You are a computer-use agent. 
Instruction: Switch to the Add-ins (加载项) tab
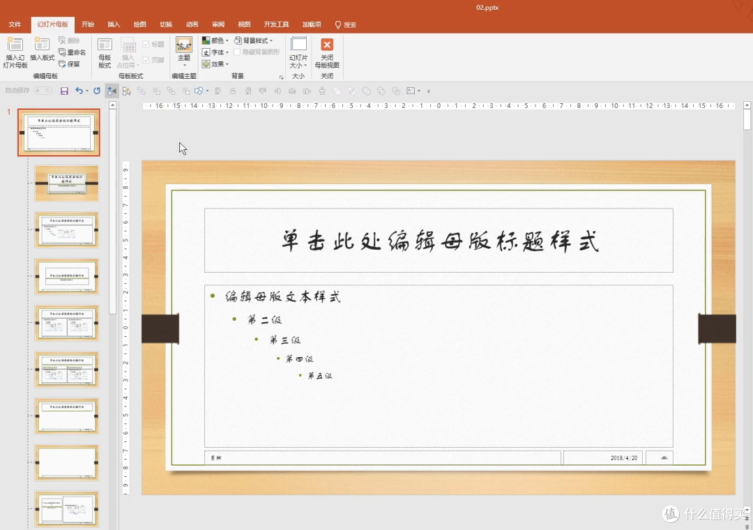[312, 24]
